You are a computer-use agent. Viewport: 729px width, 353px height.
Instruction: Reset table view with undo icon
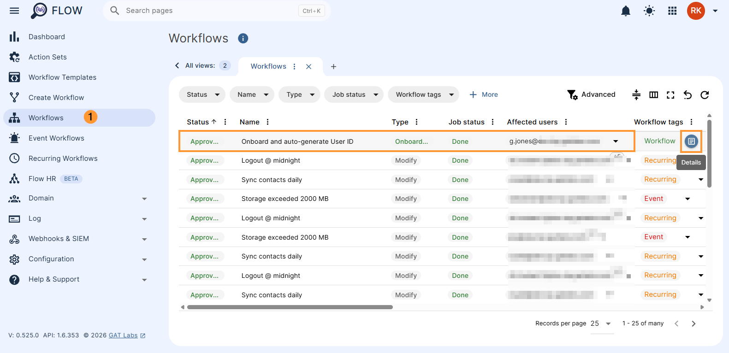[x=688, y=95]
